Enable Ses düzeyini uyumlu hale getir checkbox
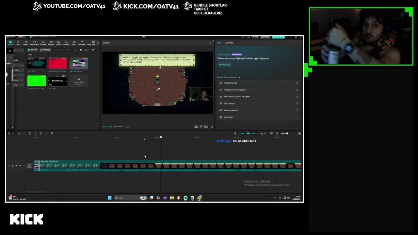 [x=297, y=97]
